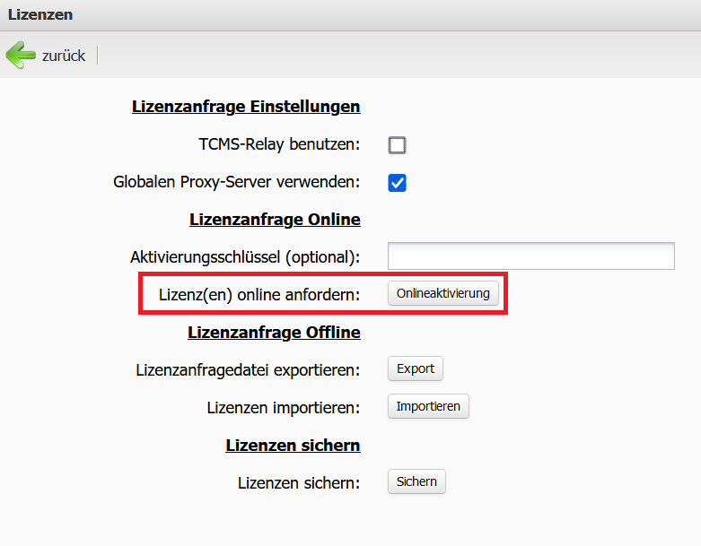This screenshot has height=546, width=701.
Task: Click the green back arrow icon
Action: click(x=21, y=55)
